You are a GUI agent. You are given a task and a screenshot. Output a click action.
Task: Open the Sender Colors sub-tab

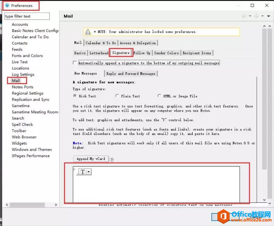pos(166,53)
